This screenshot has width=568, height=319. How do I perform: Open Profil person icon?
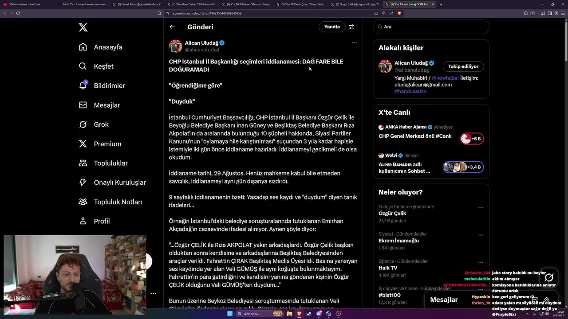tap(83, 221)
